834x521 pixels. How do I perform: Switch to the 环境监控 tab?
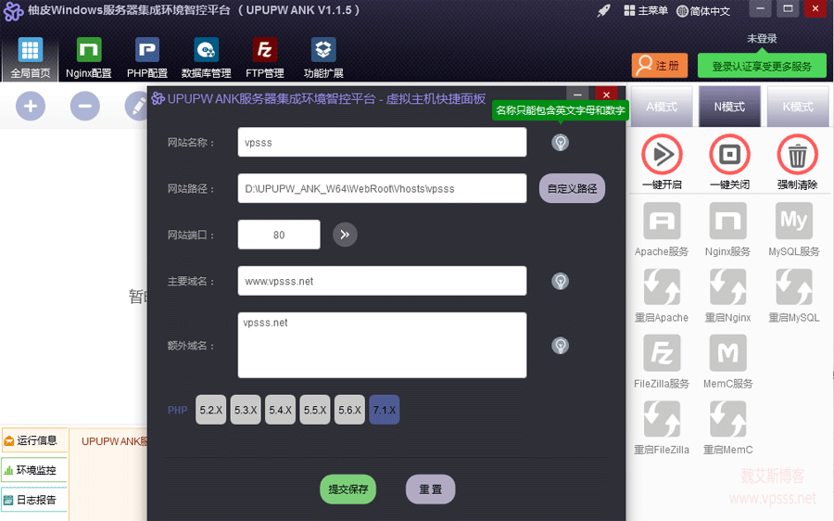35,470
